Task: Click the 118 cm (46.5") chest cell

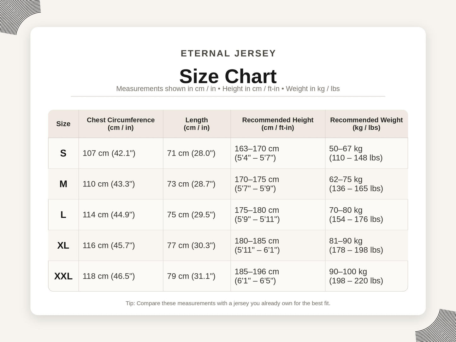Action: click(x=121, y=276)
